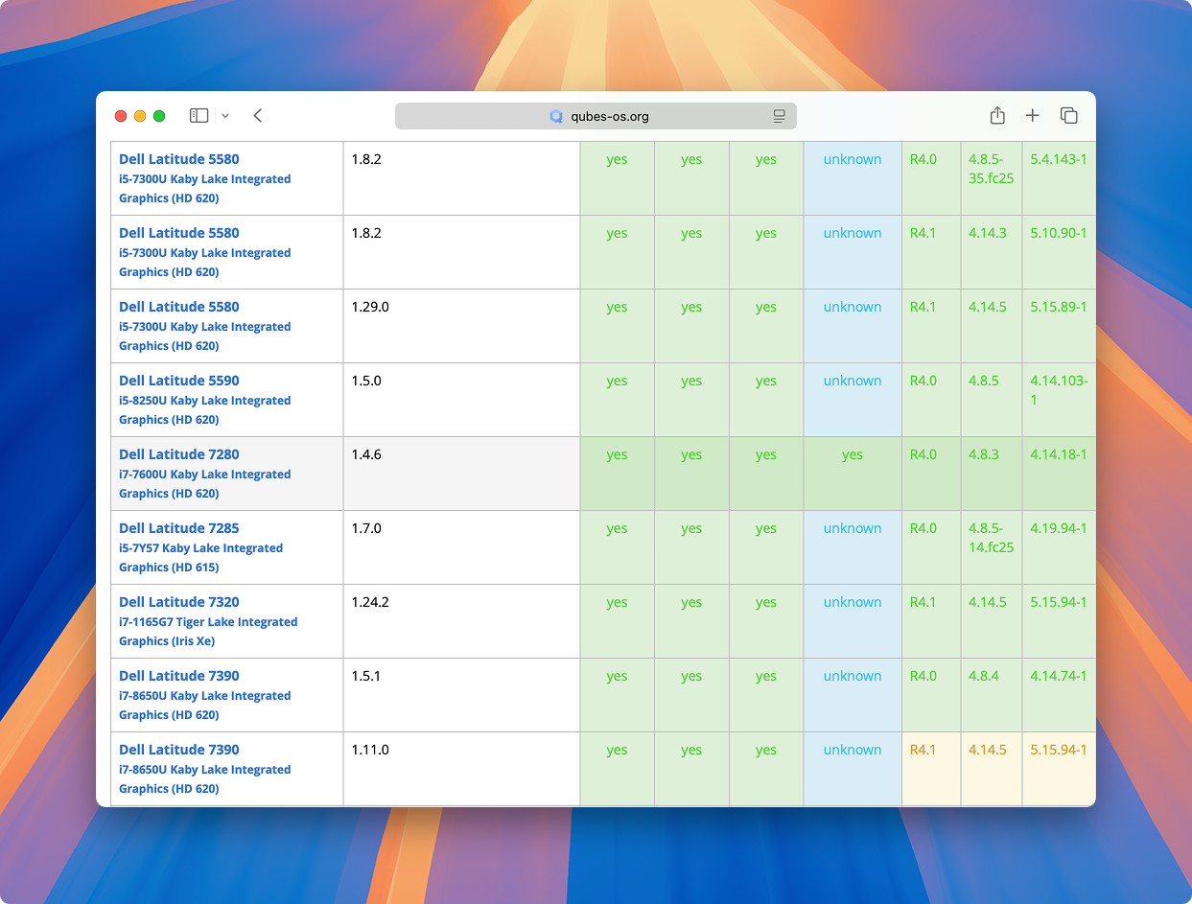
Task: Open a new tab with plus icon
Action: pyautogui.click(x=1033, y=116)
